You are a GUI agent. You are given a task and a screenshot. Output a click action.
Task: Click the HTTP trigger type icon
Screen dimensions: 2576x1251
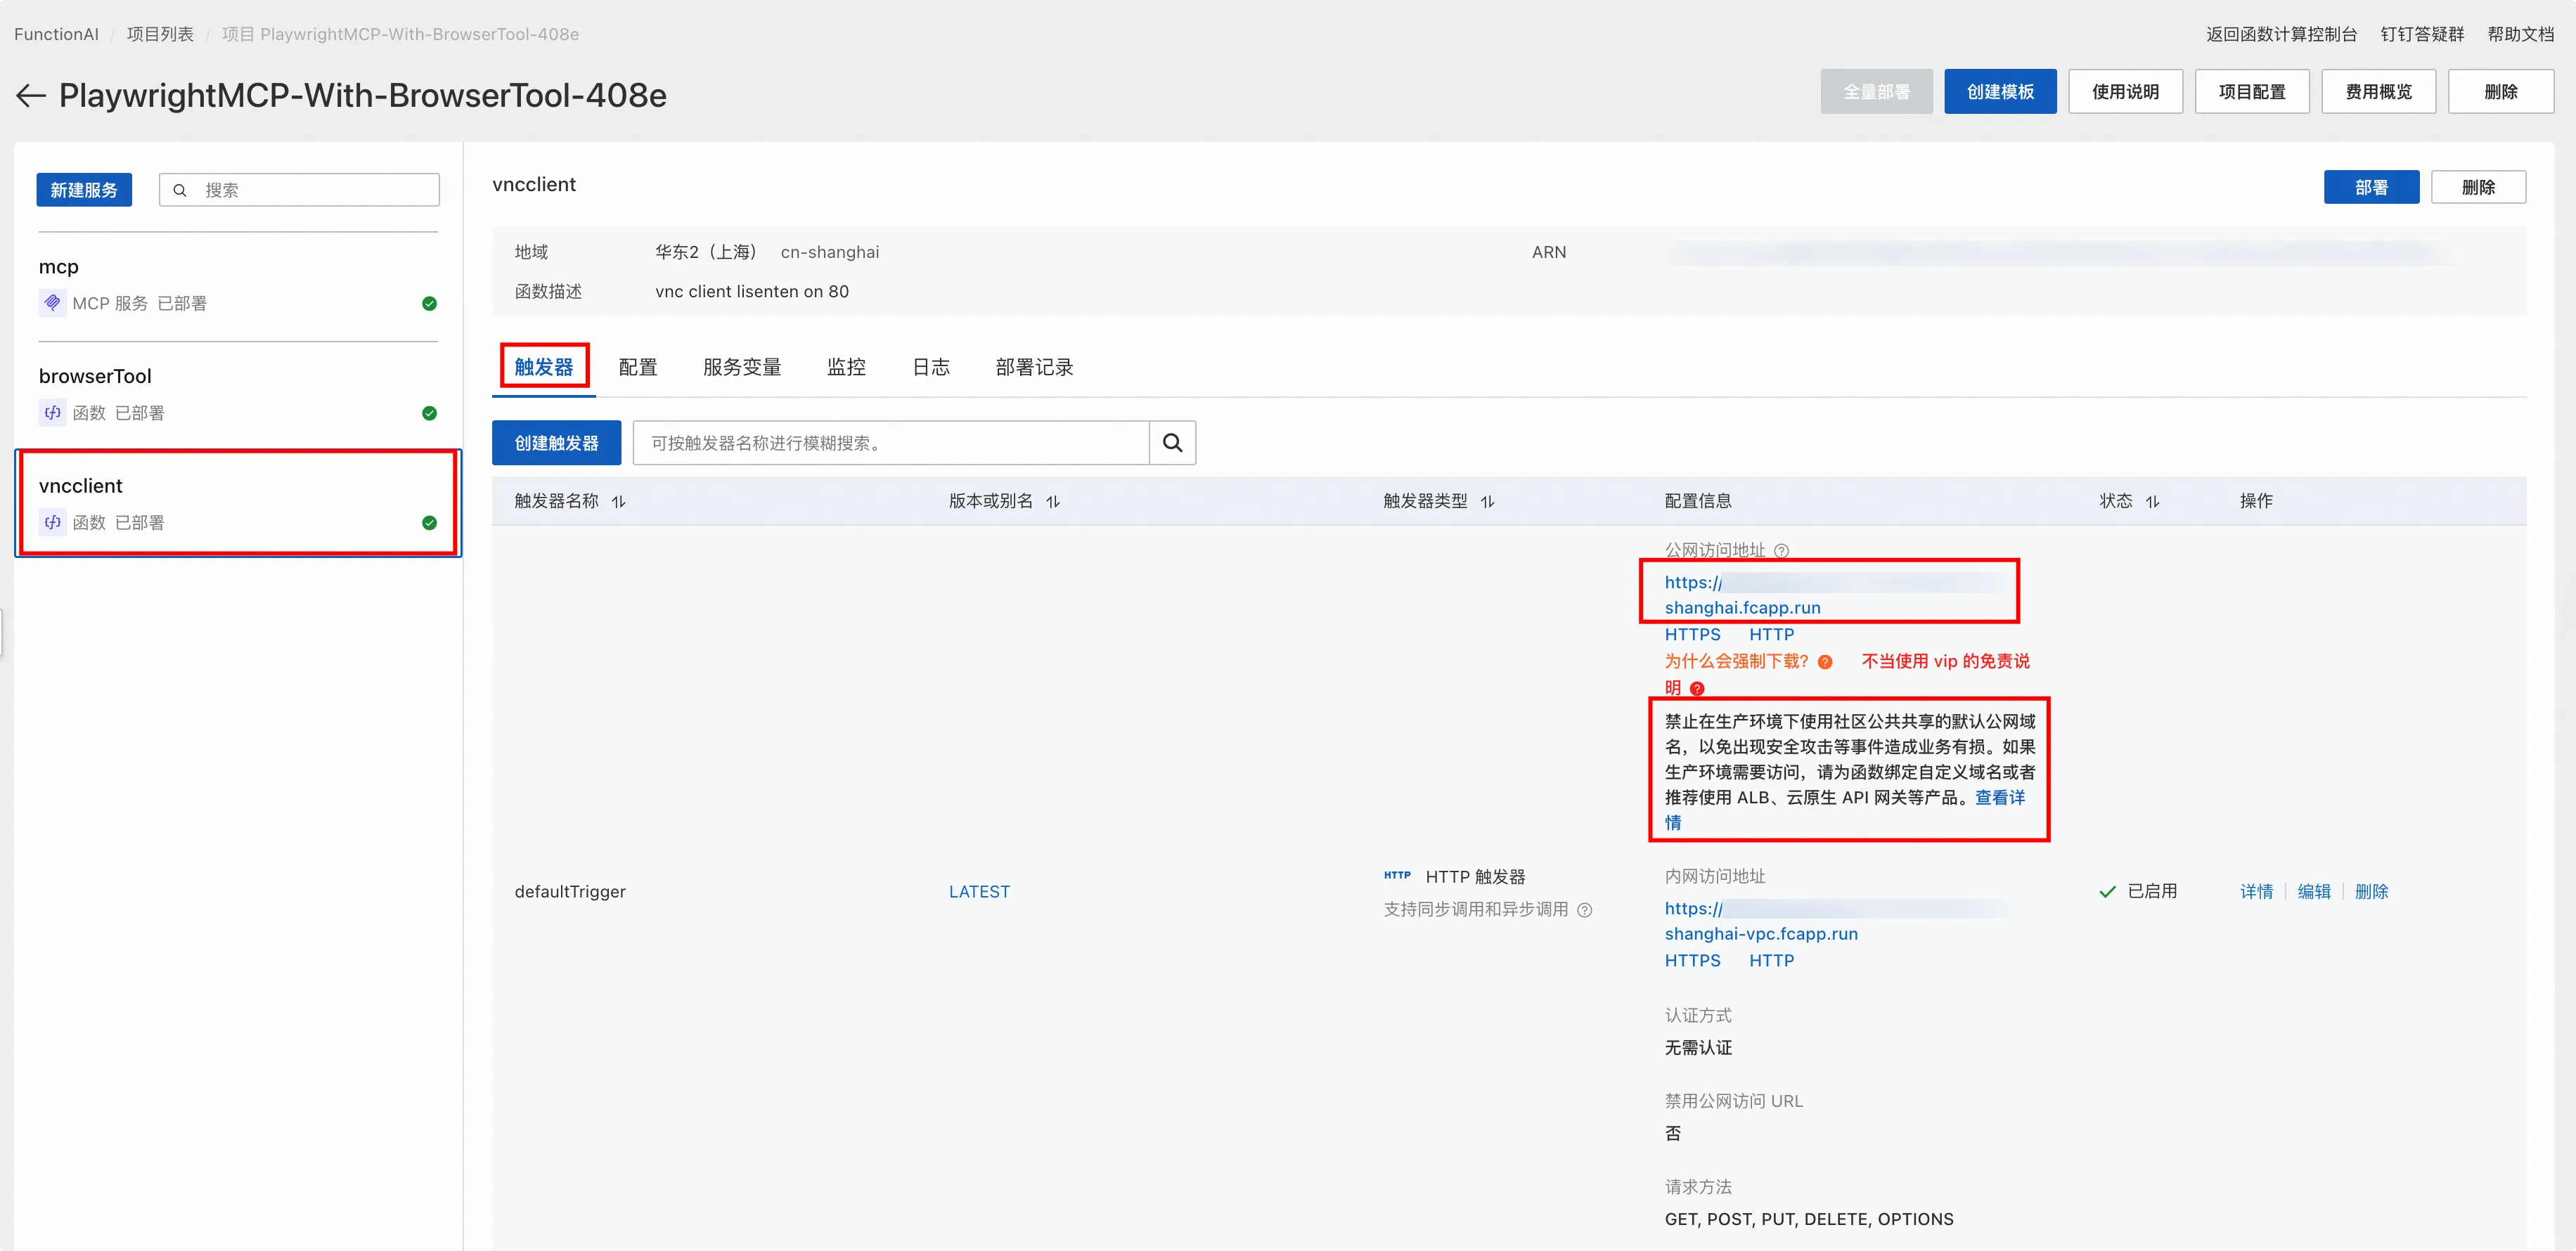[x=1397, y=875]
